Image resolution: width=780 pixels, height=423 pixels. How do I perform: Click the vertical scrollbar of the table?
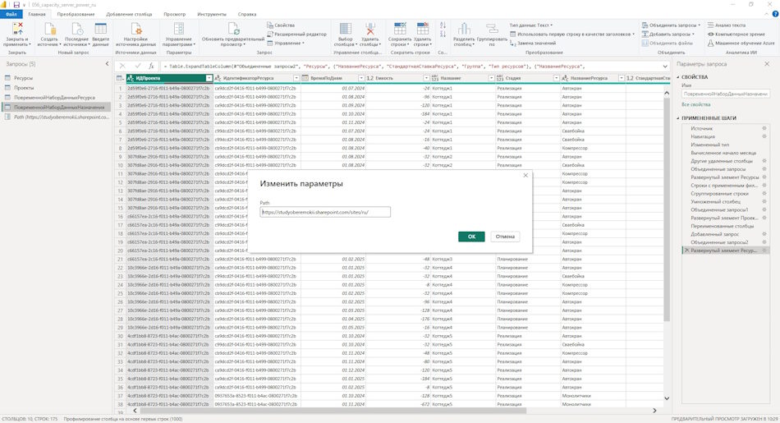(x=667, y=209)
